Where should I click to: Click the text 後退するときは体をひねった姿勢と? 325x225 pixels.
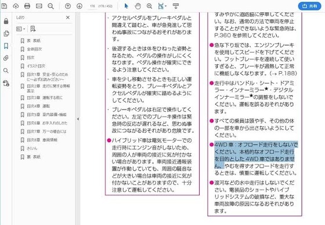151,49
